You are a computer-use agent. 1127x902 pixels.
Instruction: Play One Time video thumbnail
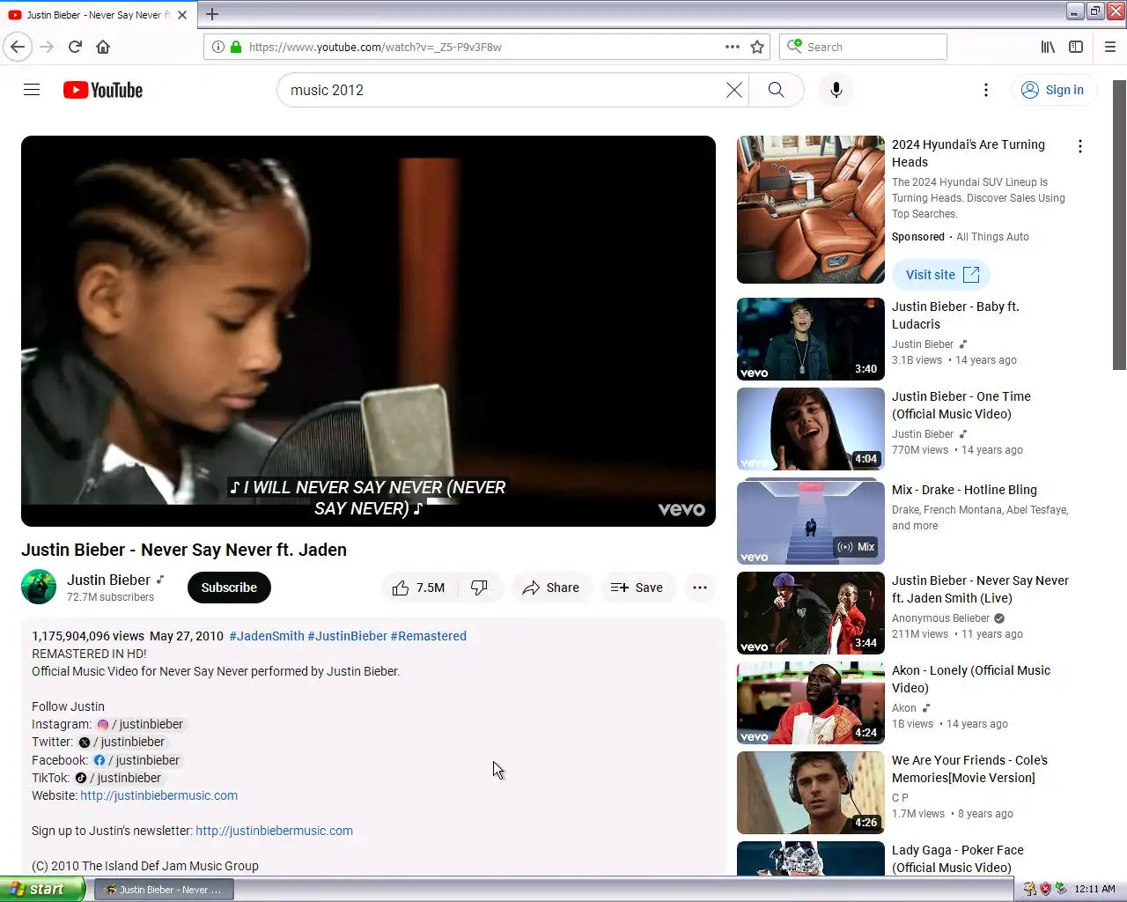[x=811, y=429]
